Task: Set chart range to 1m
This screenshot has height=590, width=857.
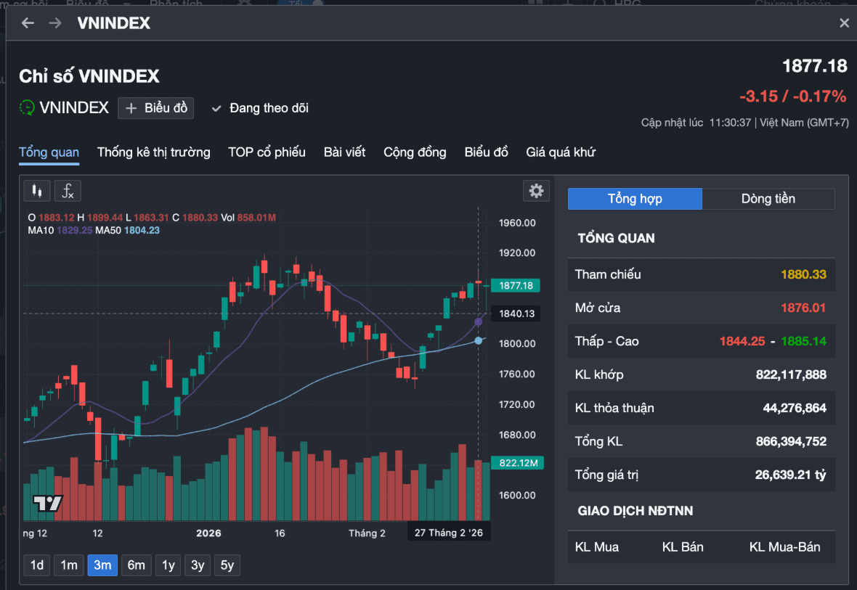Action: (69, 565)
